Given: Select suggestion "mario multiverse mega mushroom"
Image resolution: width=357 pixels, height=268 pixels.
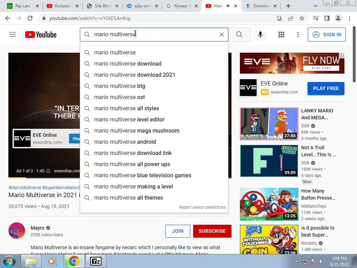Looking at the screenshot, I should [154, 131].
